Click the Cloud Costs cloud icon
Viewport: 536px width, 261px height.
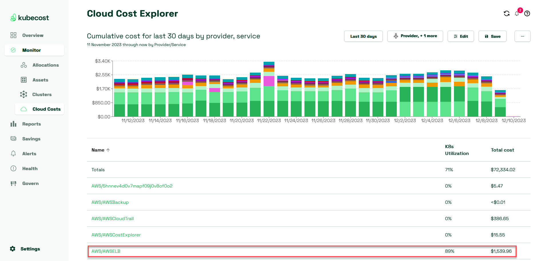click(24, 109)
